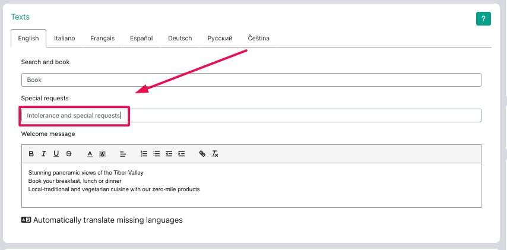
Task: Decrease indent of the text
Action: (169, 154)
